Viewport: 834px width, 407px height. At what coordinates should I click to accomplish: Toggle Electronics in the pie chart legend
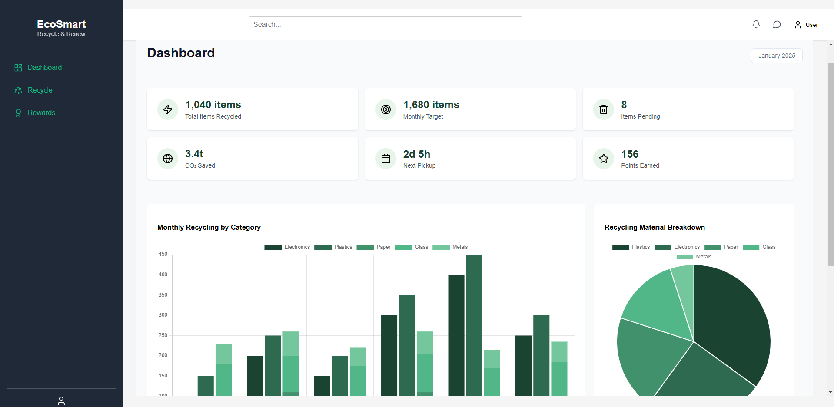(x=677, y=247)
